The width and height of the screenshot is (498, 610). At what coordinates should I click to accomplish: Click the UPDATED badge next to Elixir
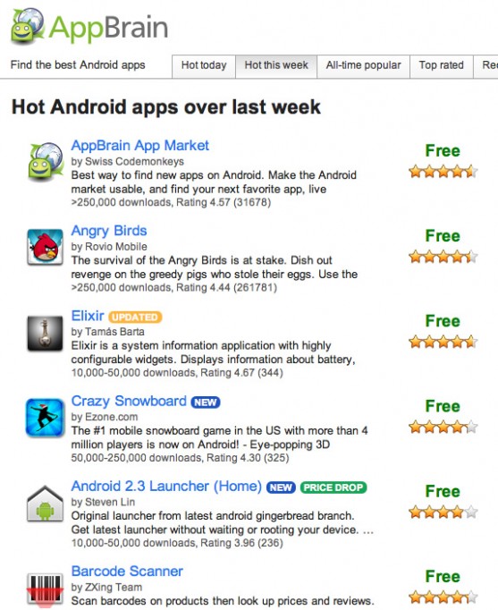pyautogui.click(x=135, y=317)
